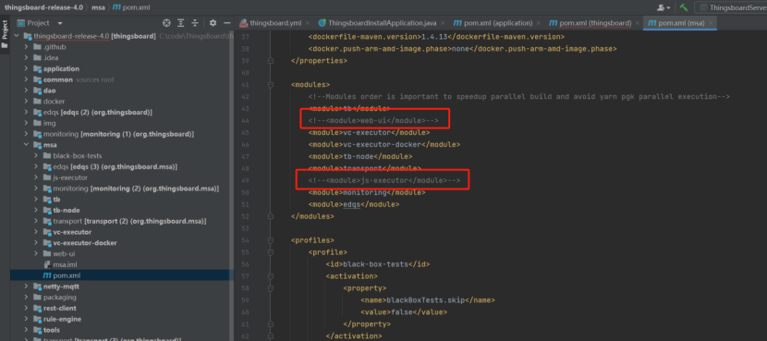767x341 pixels.
Task: Select edqs (3) org.thingsboard.msa module
Action: tap(115, 167)
